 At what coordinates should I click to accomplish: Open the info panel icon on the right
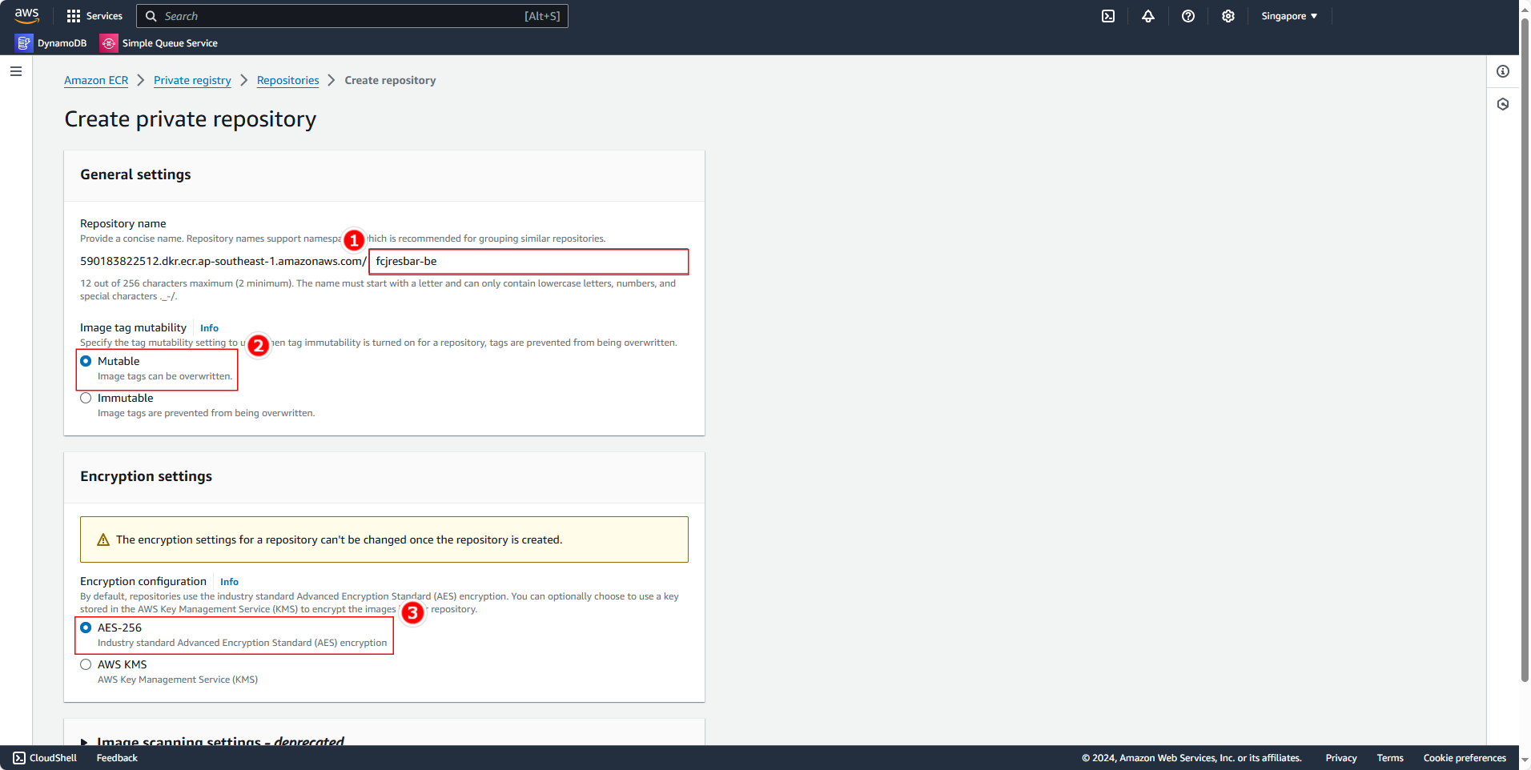tap(1503, 71)
